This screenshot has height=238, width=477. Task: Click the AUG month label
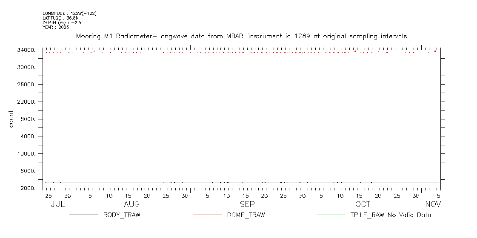coord(131,204)
